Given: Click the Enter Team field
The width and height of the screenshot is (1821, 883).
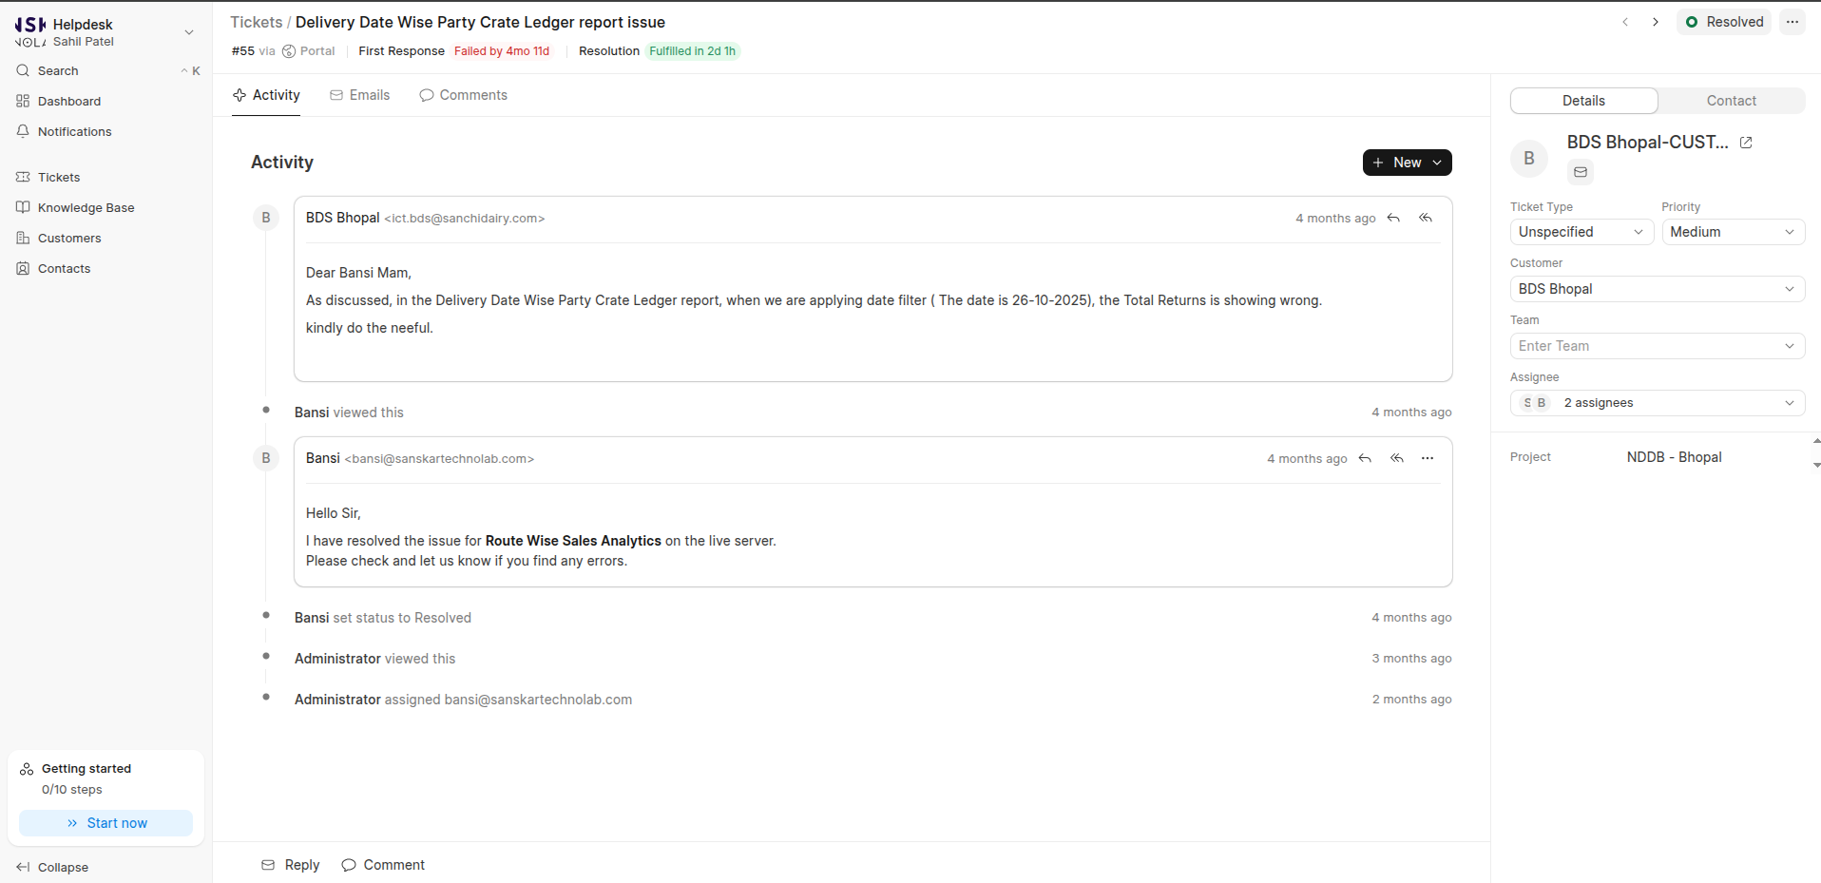Looking at the screenshot, I should pyautogui.click(x=1658, y=346).
